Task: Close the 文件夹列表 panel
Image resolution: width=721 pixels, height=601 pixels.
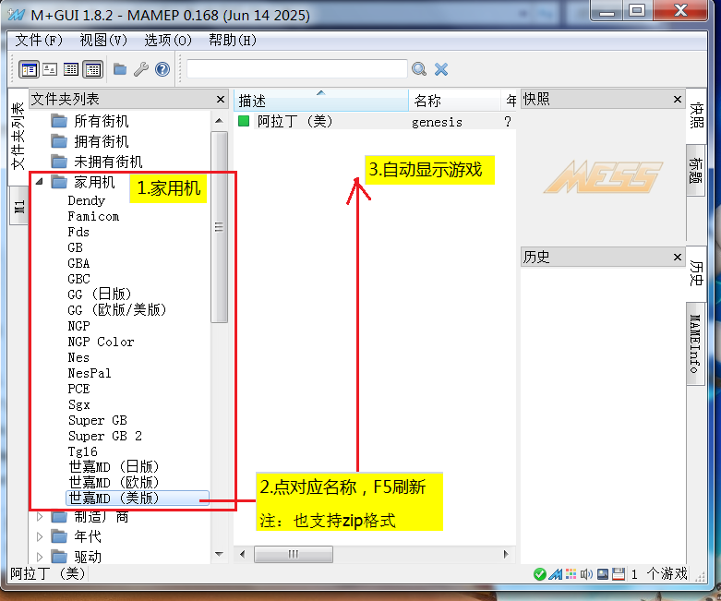Action: pyautogui.click(x=221, y=100)
